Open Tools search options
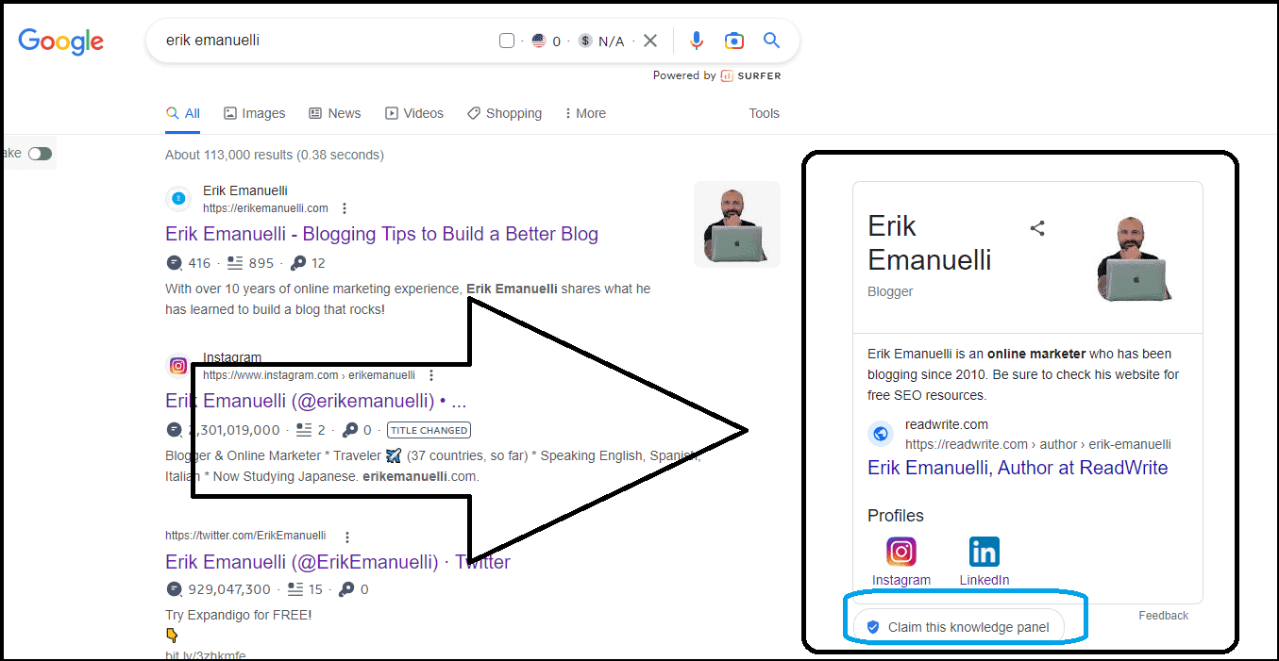 tap(764, 113)
